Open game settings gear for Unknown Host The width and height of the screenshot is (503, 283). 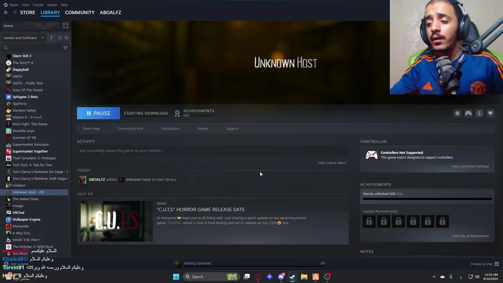coord(457,113)
